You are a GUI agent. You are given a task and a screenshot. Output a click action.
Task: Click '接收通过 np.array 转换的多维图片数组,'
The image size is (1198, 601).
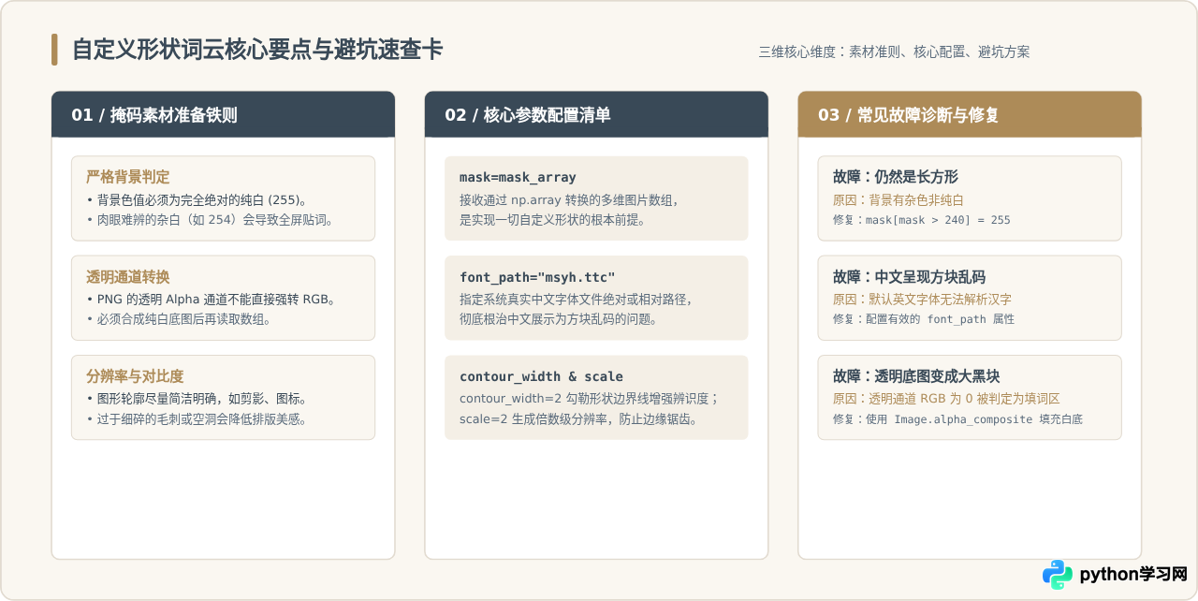tap(569, 199)
